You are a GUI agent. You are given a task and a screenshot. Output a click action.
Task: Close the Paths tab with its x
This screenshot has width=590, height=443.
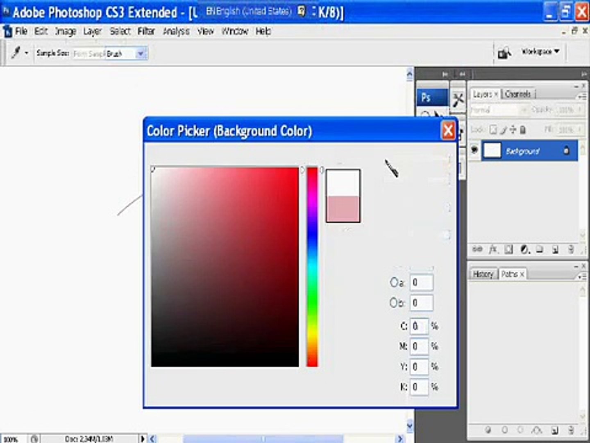click(522, 274)
